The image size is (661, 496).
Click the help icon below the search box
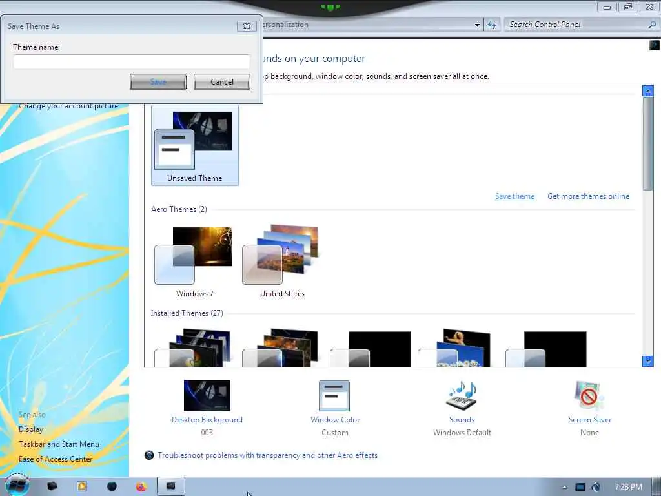pyautogui.click(x=655, y=45)
